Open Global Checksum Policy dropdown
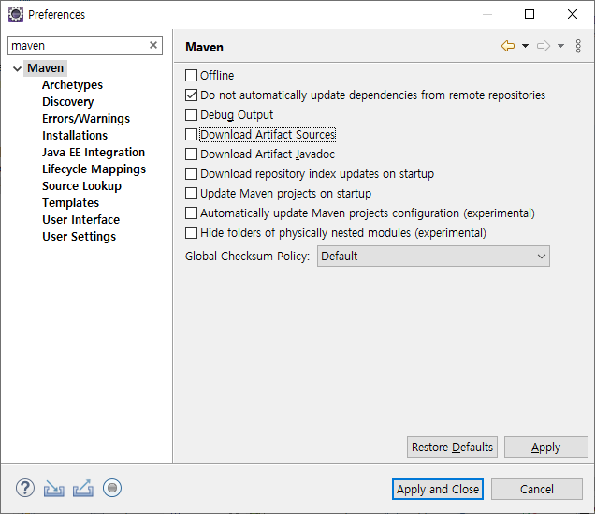Image resolution: width=595 pixels, height=514 pixels. (x=433, y=257)
